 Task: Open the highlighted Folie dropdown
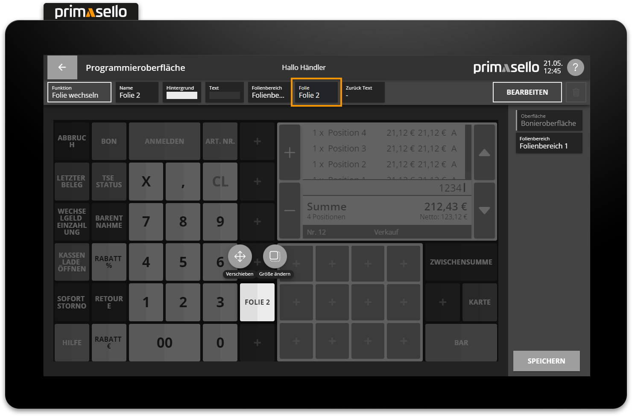(316, 92)
